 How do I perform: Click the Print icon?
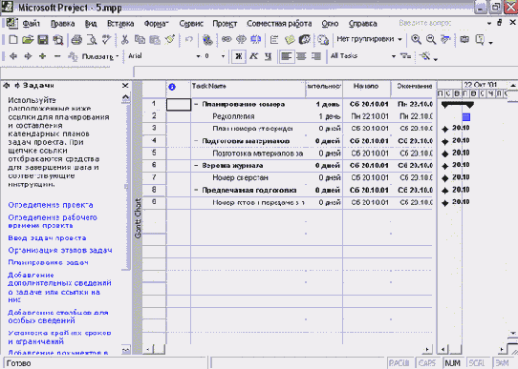click(76, 40)
